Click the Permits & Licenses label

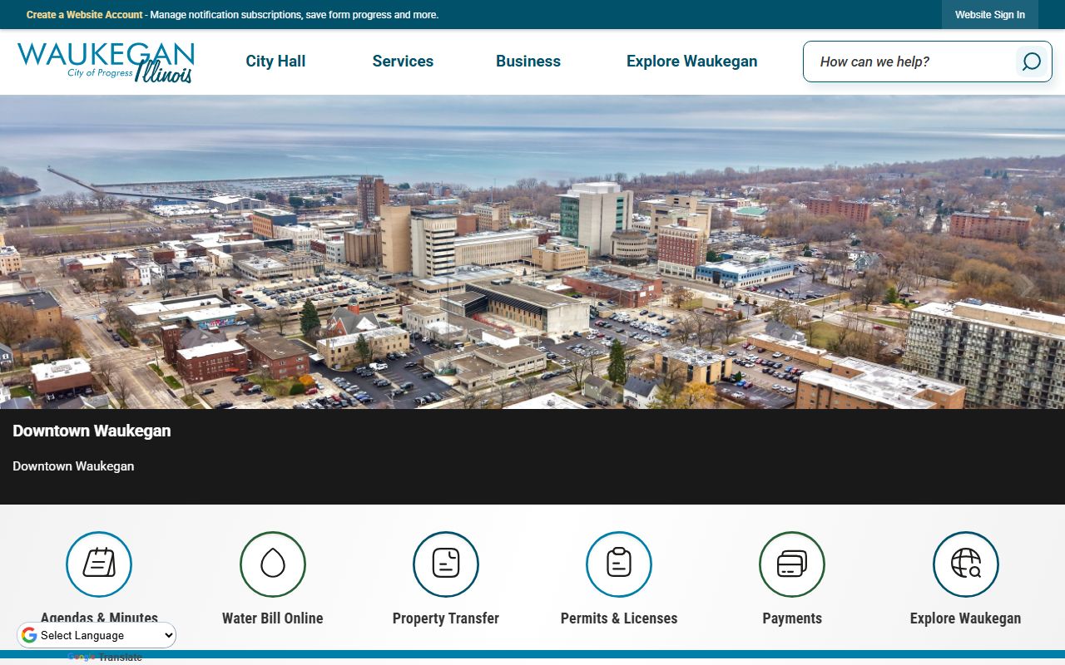[x=619, y=618]
